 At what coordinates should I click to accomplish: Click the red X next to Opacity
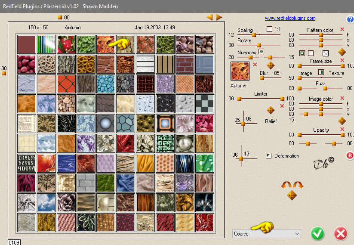[342, 129]
